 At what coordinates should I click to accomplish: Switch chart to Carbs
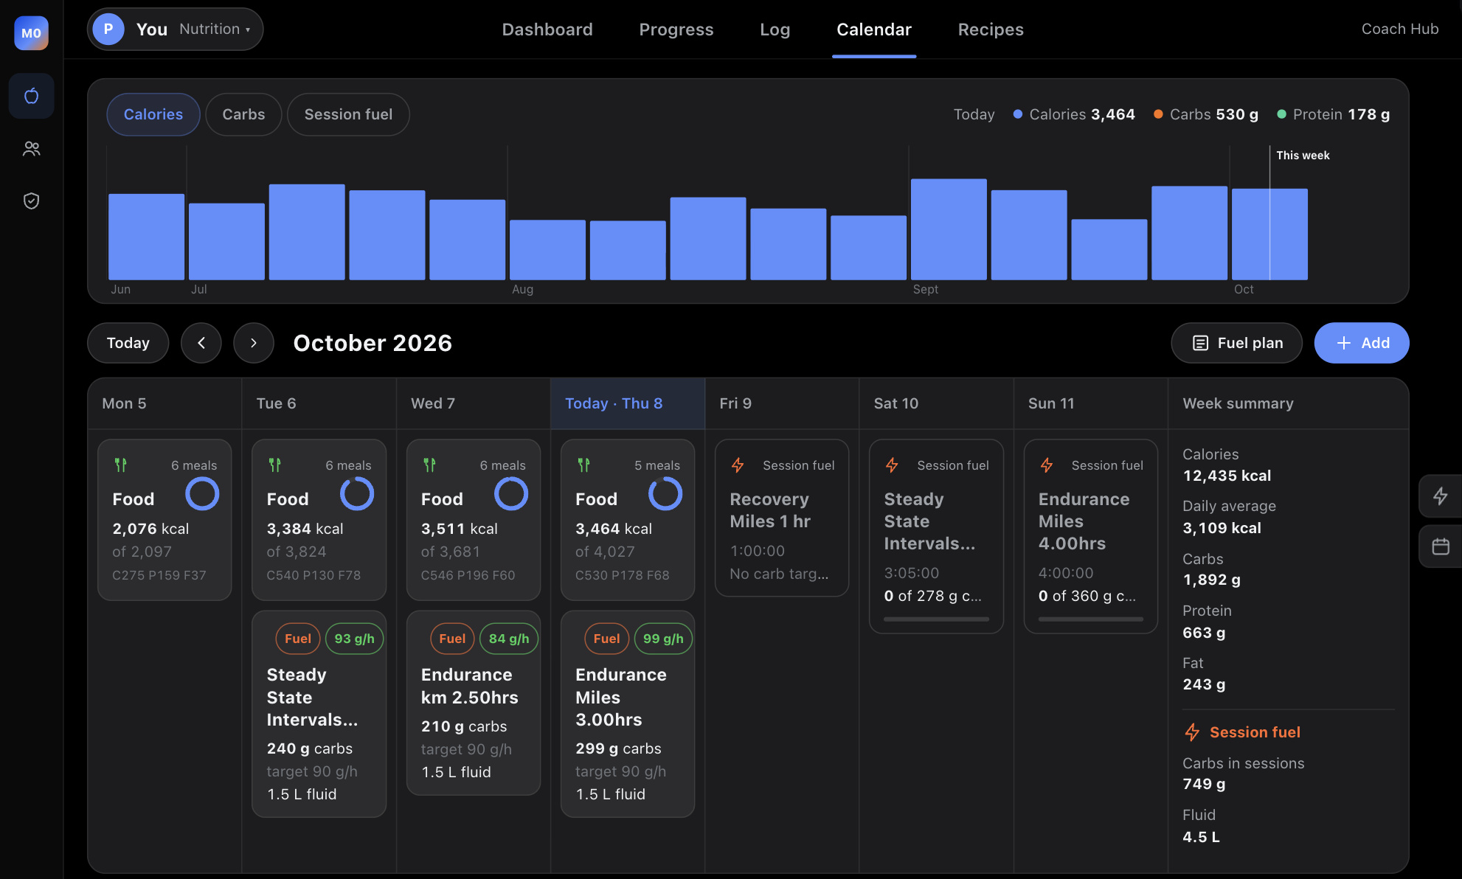tap(243, 114)
